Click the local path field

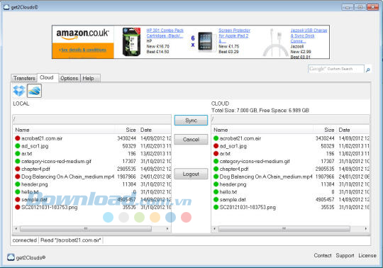91,119
